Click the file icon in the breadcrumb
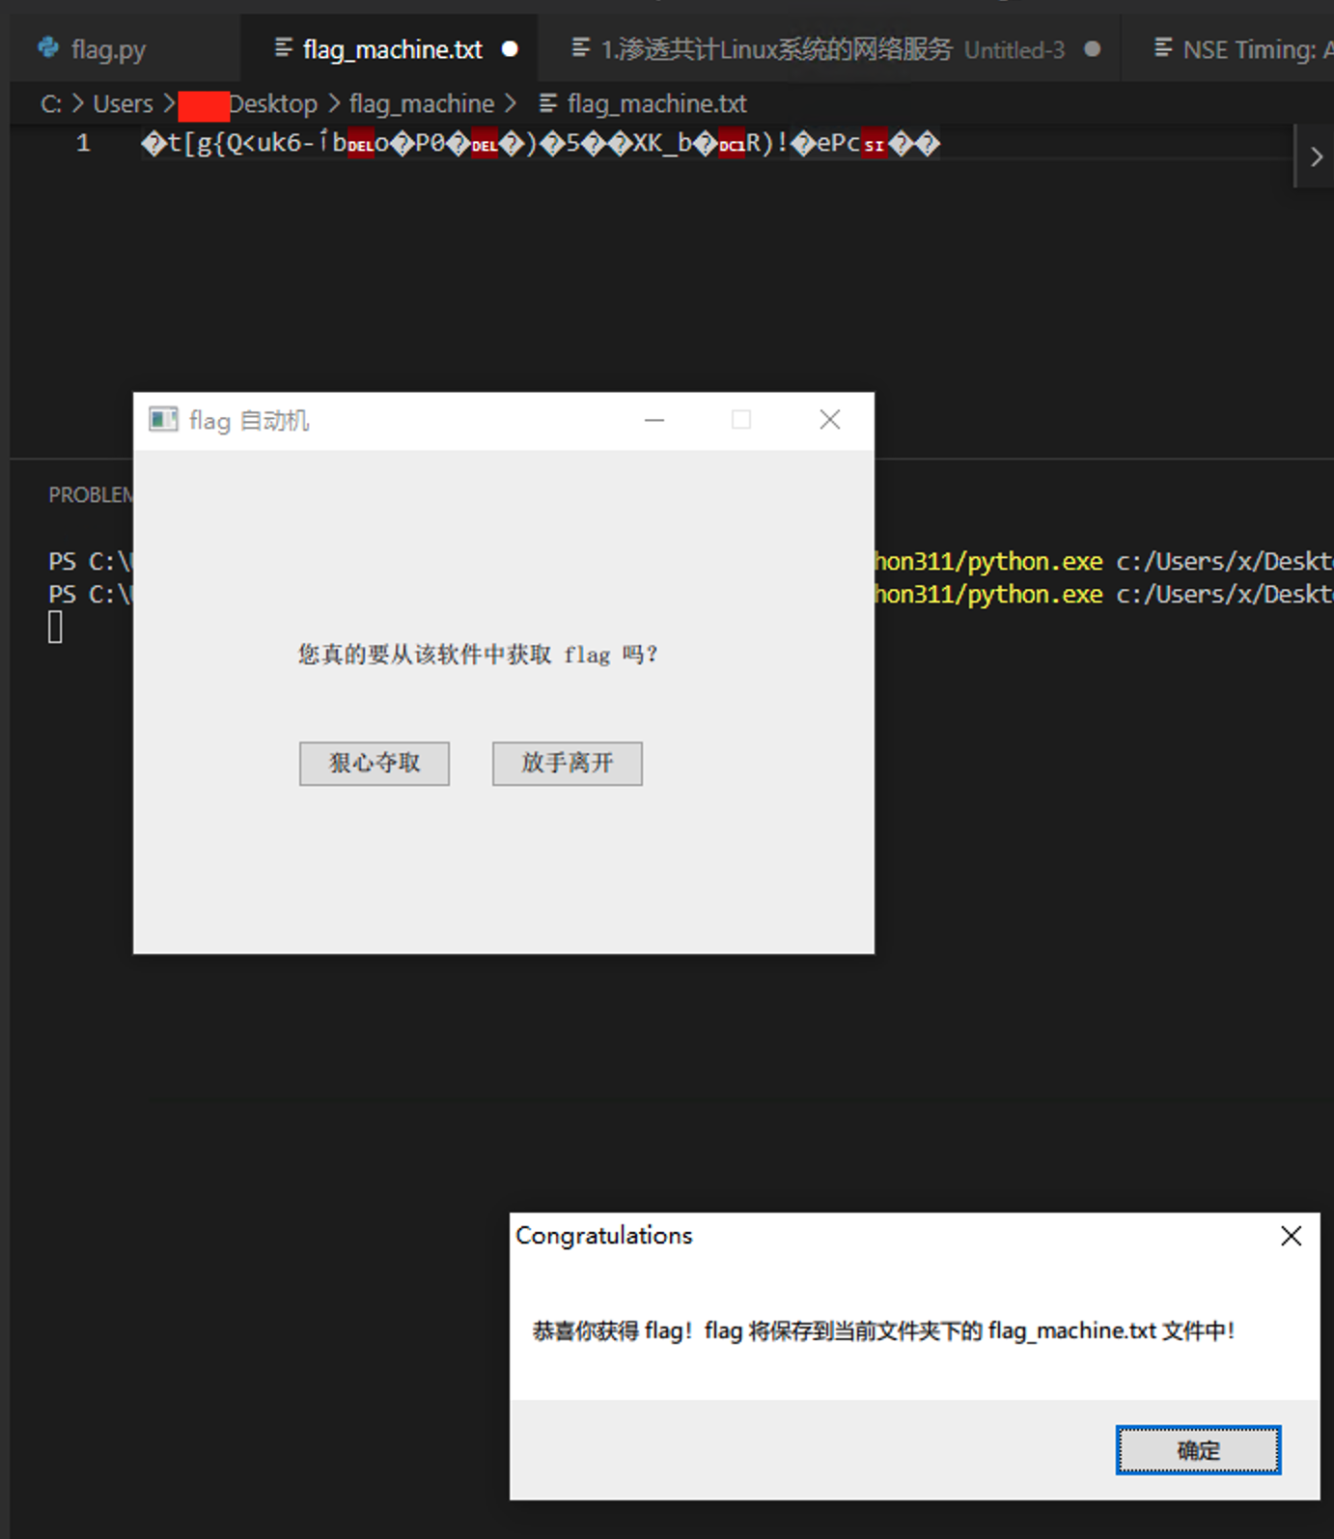 [x=548, y=102]
